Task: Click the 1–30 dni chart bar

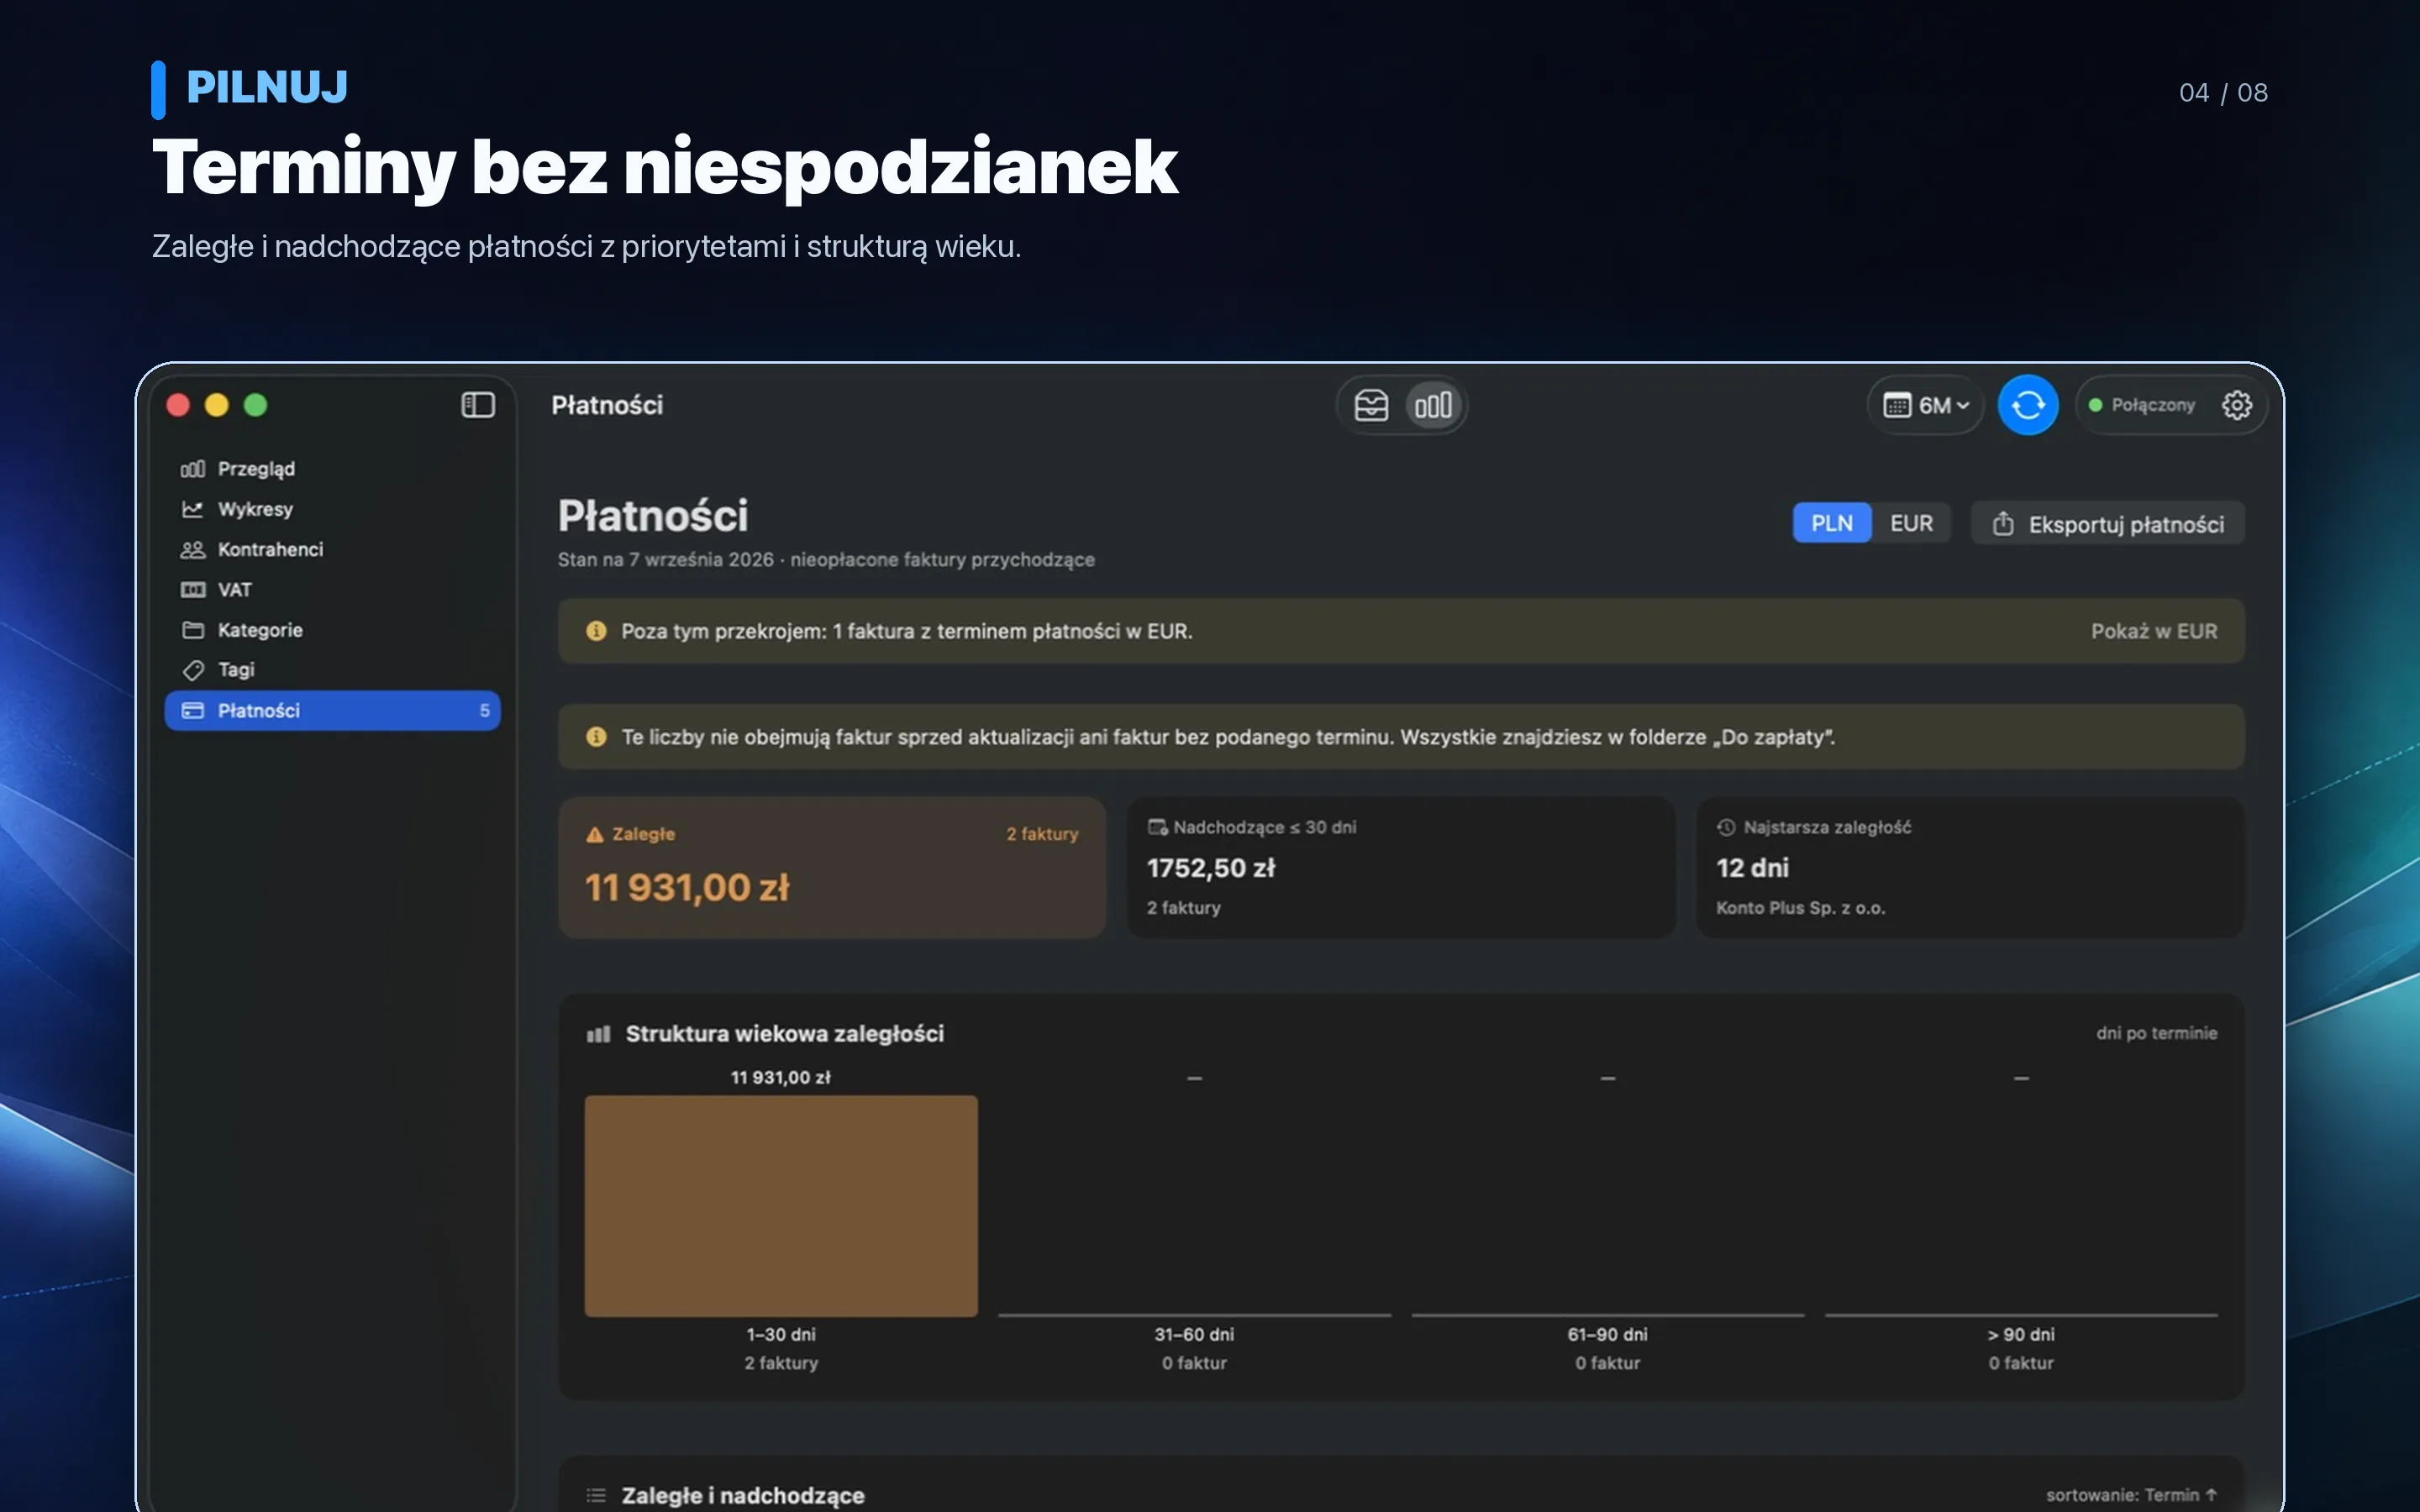Action: pos(781,1206)
